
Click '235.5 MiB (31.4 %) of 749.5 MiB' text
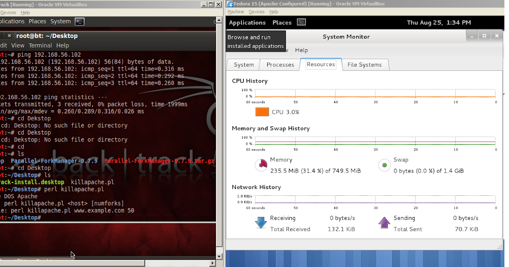[x=315, y=171]
